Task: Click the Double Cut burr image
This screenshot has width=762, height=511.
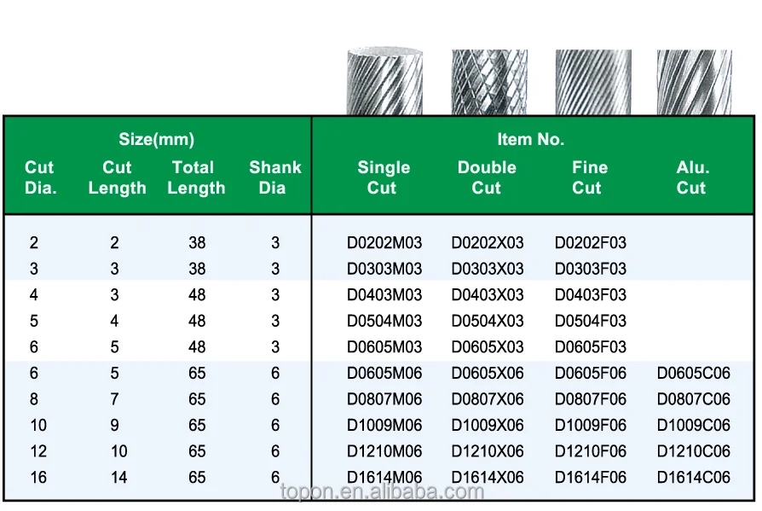Action: [489, 82]
